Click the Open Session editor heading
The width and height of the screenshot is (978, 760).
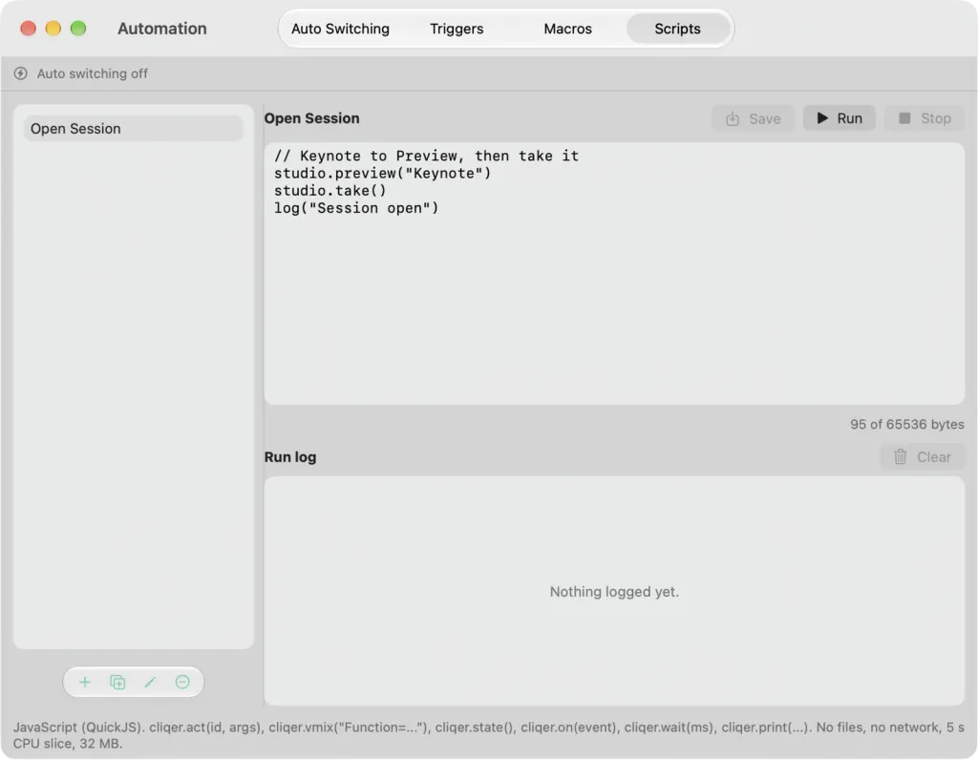(312, 118)
